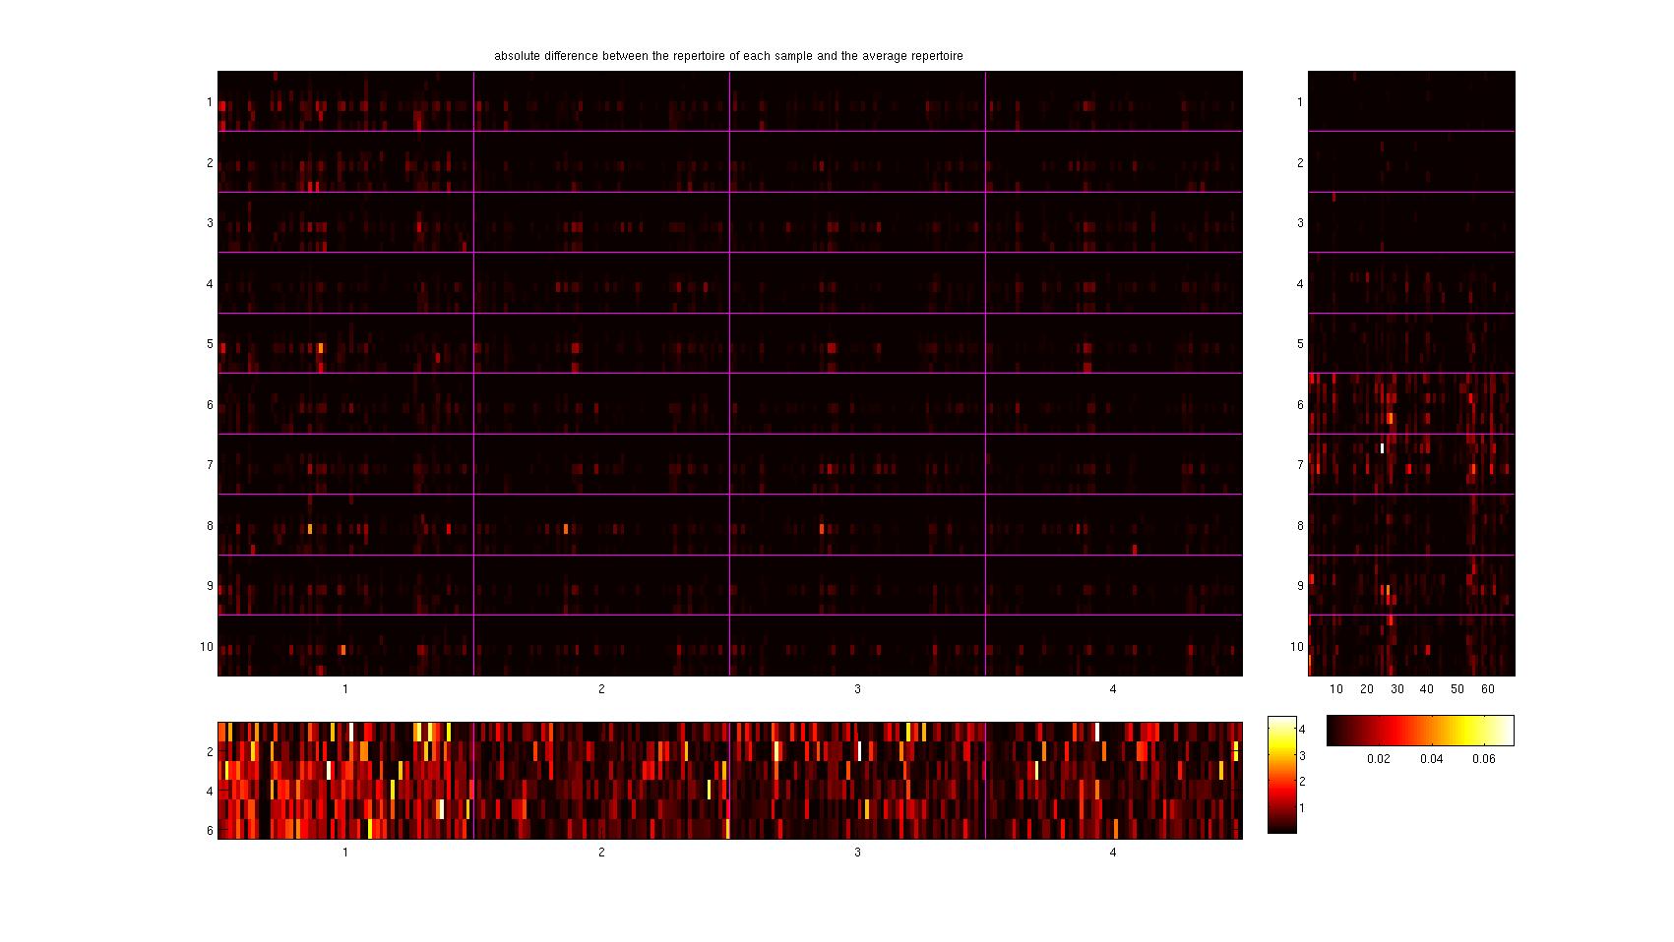The height and width of the screenshot is (942, 1674).
Task: Click the white cell in right heatmap row 7
Action: pos(1382,448)
